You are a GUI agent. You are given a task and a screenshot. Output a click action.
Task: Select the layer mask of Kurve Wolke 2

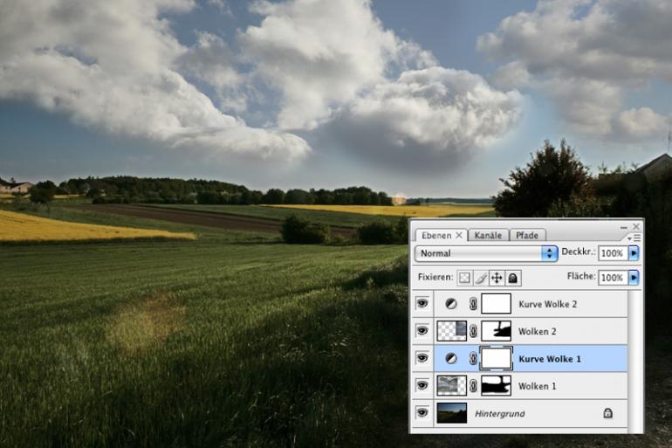497,304
